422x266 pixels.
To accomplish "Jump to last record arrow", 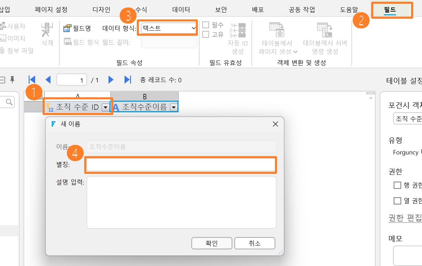I will coord(128,80).
